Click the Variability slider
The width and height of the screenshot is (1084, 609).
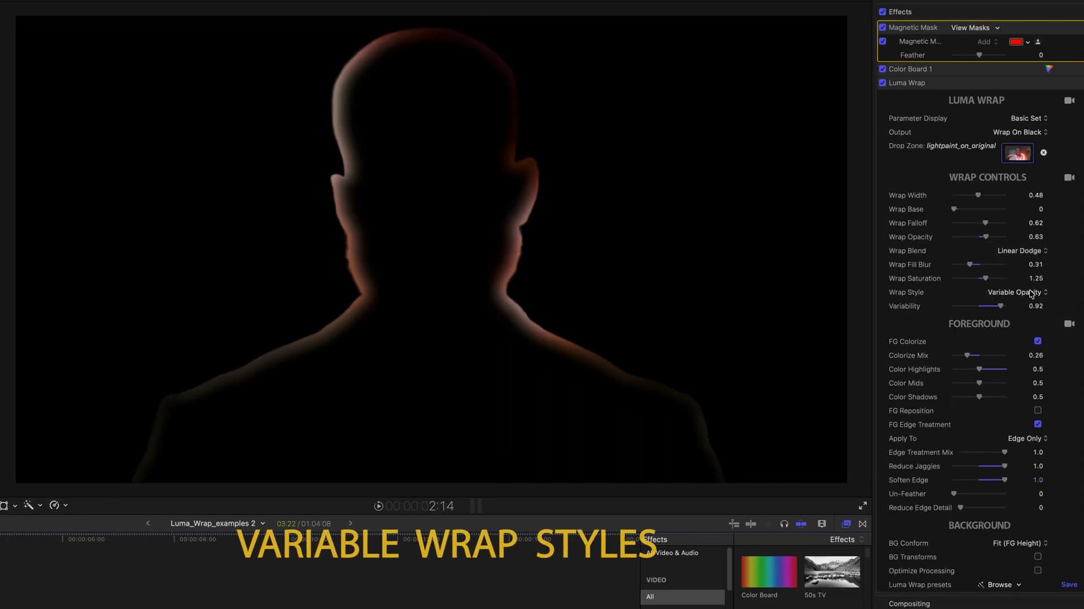click(x=979, y=306)
